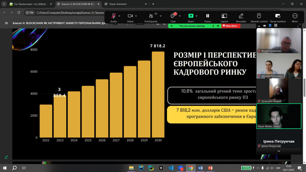306x172 pixels.
Task: Launch PowerPoint from the taskbar
Action: click(210, 168)
